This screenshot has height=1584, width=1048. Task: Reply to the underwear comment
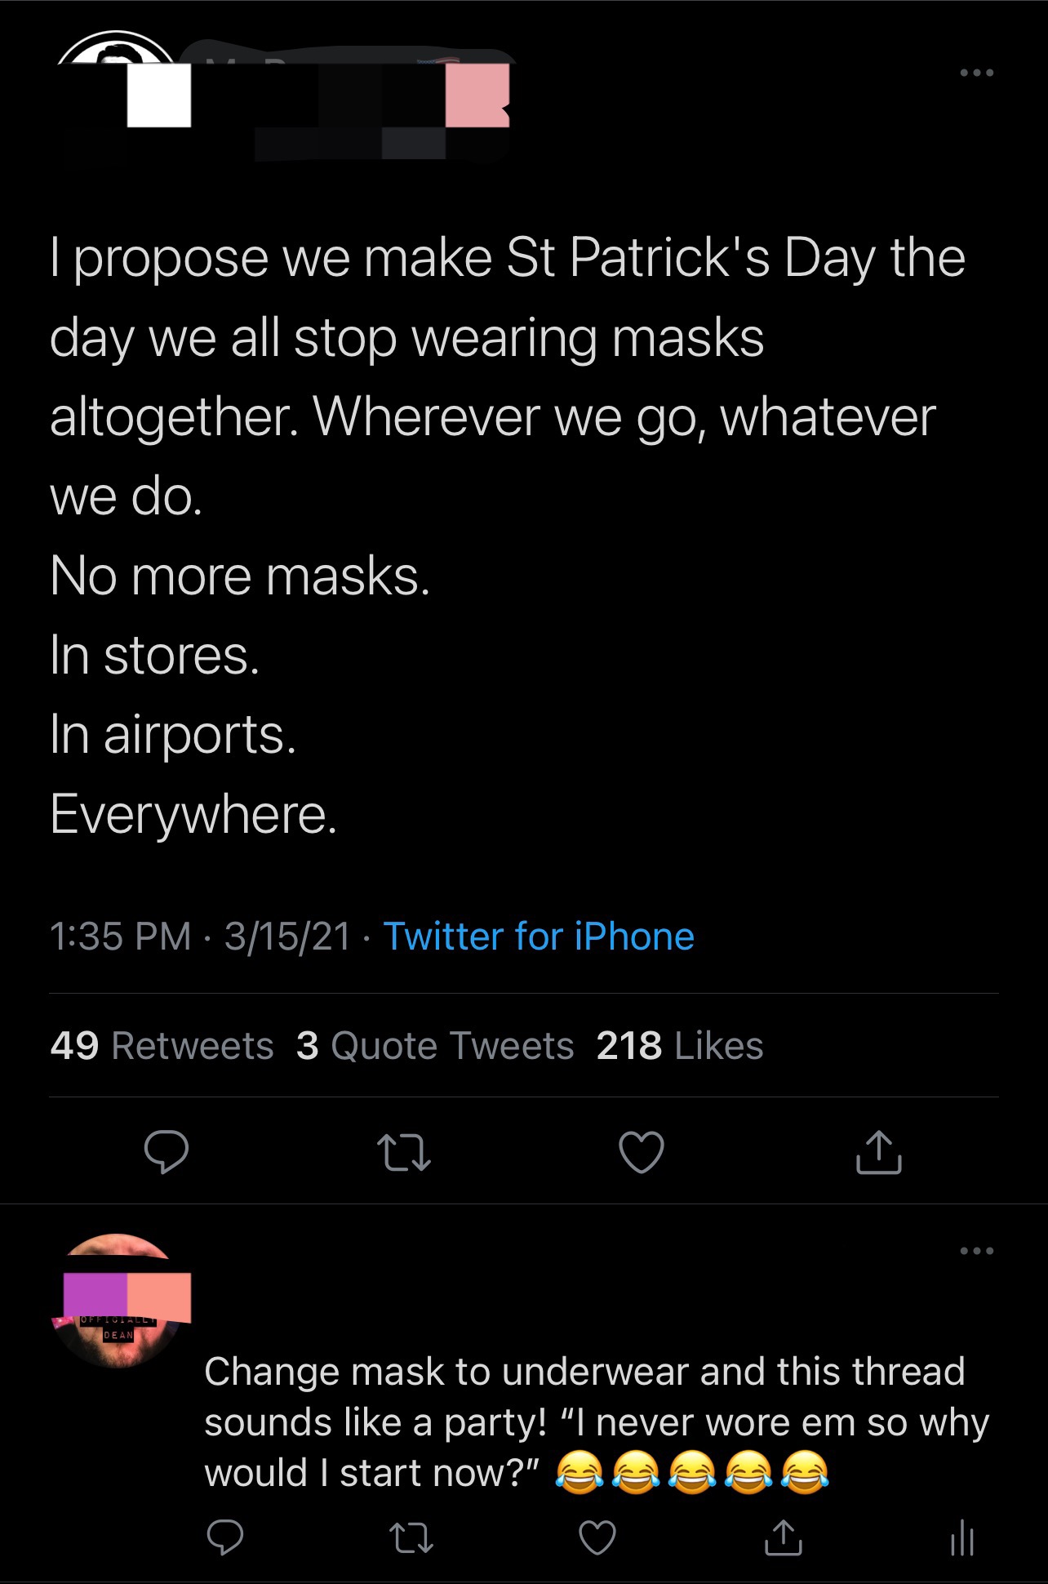[x=224, y=1537]
